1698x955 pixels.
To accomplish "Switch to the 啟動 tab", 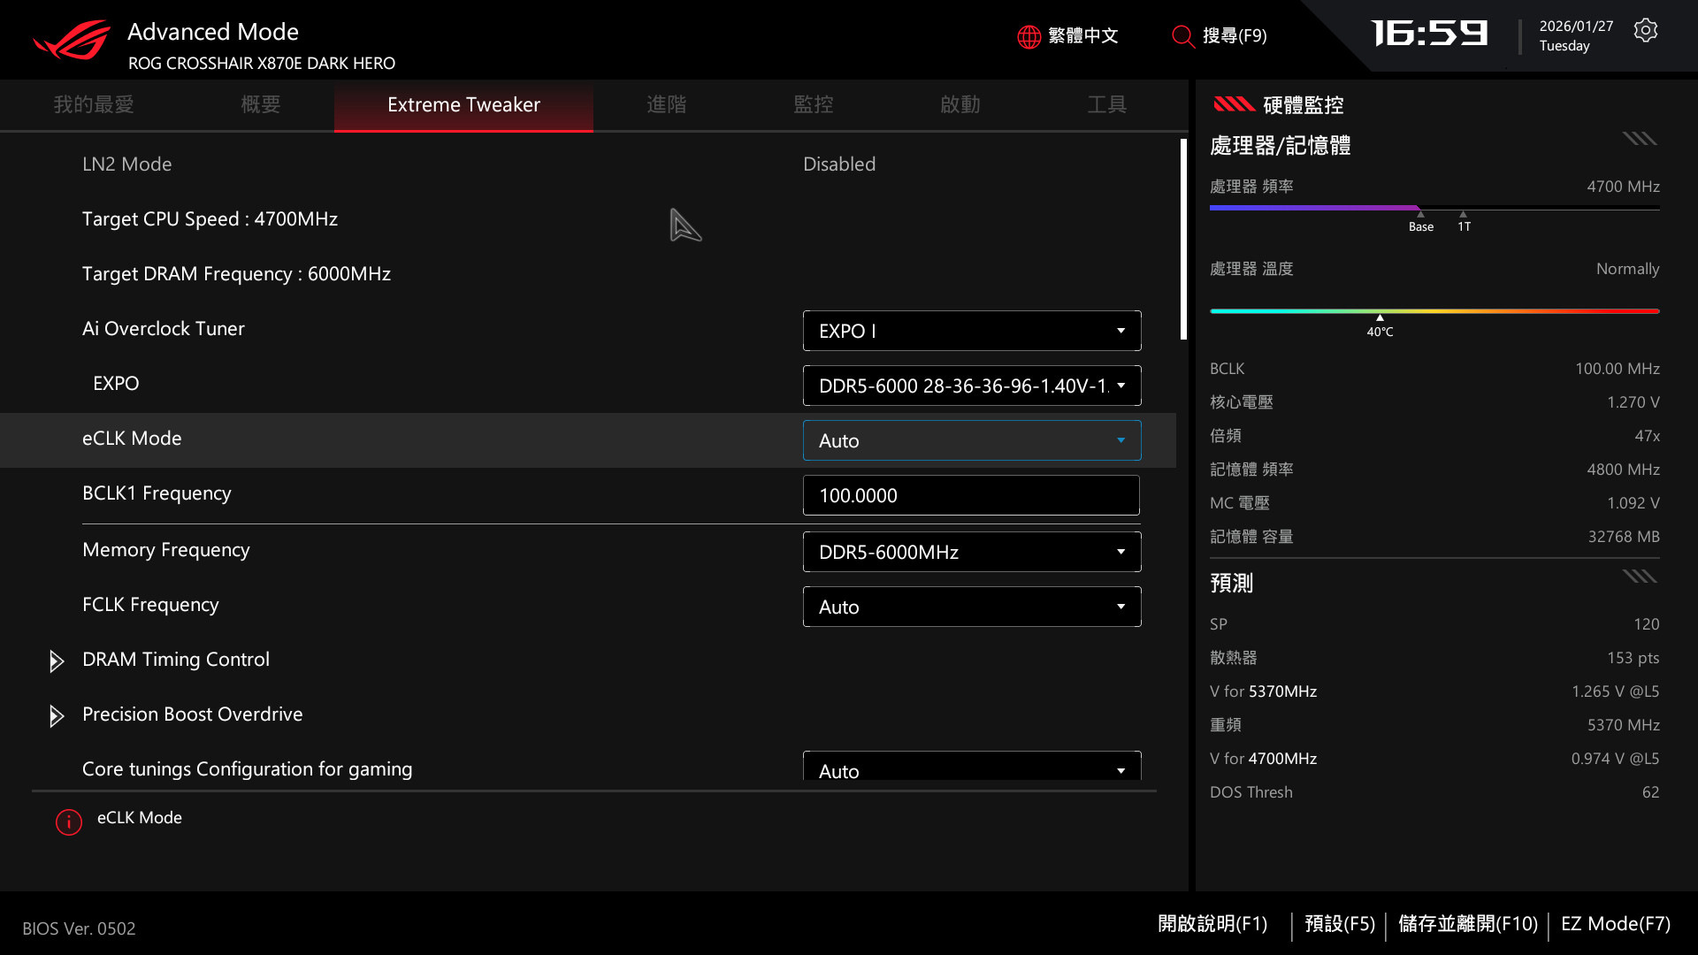I will pyautogui.click(x=960, y=104).
